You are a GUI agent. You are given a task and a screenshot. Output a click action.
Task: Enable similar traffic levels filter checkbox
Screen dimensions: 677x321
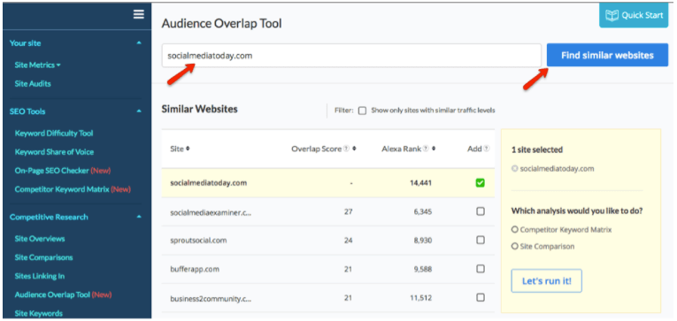363,111
